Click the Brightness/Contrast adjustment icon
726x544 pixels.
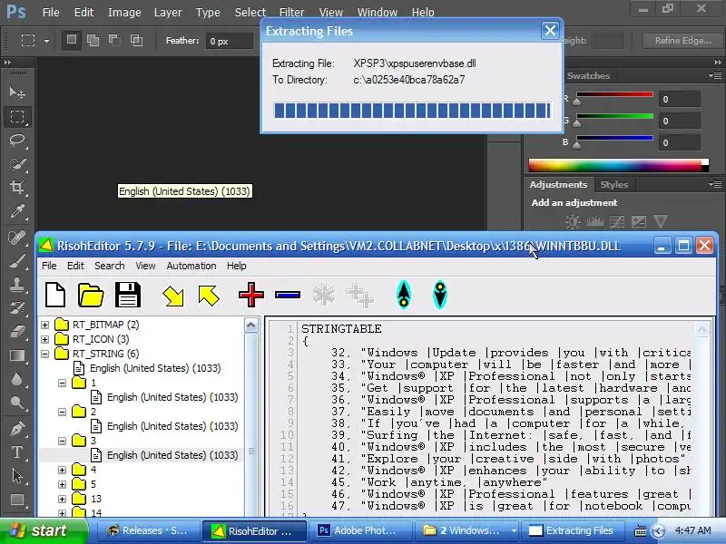pos(573,222)
